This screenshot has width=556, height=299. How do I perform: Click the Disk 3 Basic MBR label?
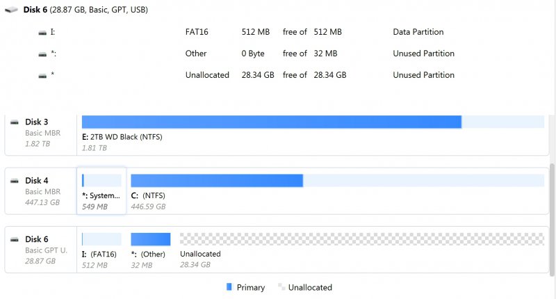[42, 132]
